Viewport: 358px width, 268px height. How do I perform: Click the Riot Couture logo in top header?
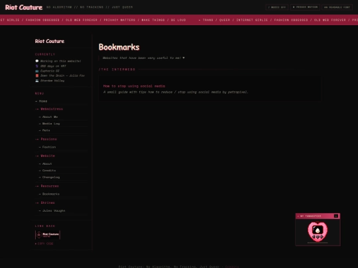(x=24, y=7)
